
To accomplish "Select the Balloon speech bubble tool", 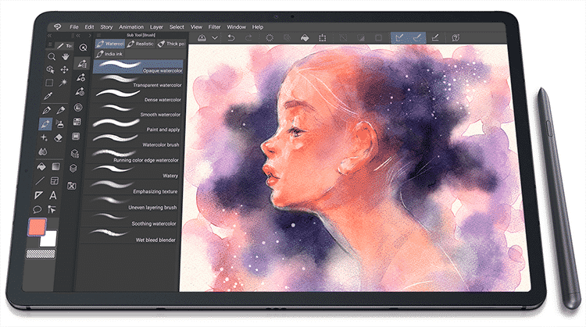I will (x=37, y=209).
